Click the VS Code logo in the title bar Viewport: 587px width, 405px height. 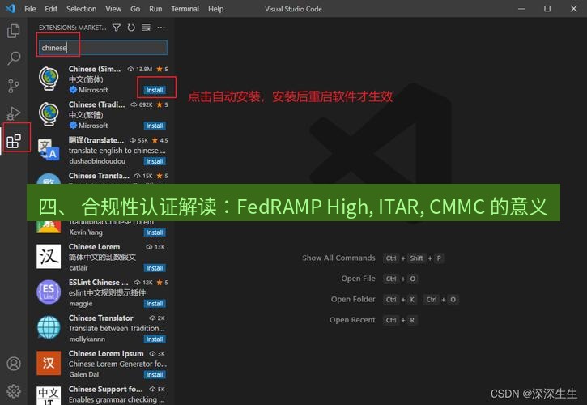11,8
